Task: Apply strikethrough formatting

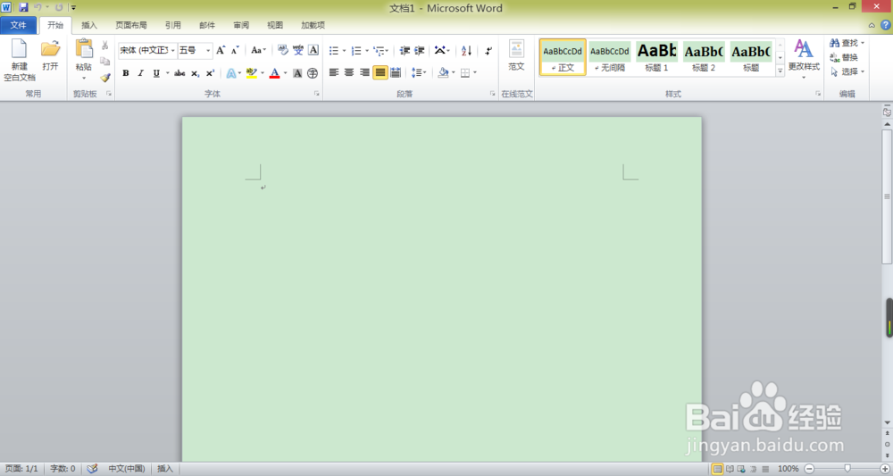Action: pyautogui.click(x=179, y=73)
